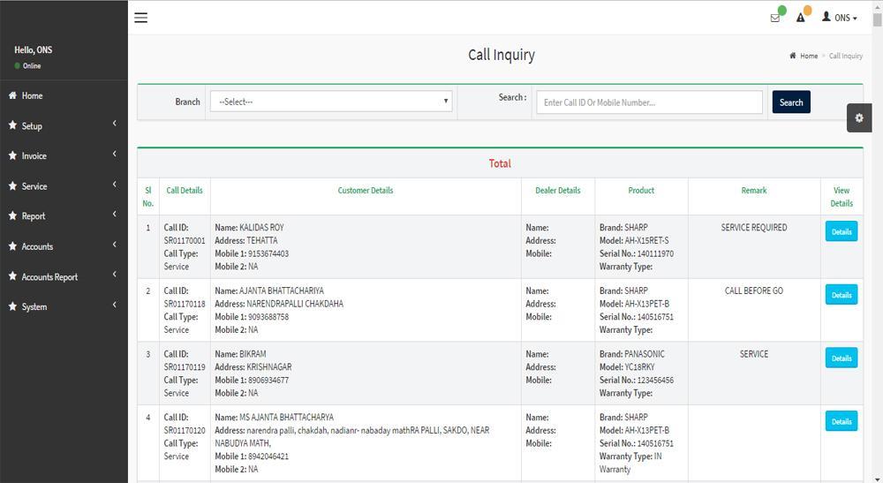Select call ID SR01170119 text
The image size is (883, 483).
tap(185, 367)
